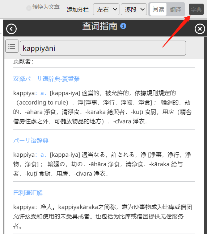Switch to 翻译 translation mode
Image resolution: width=207 pixels, height=234 pixels.
(x=176, y=9)
